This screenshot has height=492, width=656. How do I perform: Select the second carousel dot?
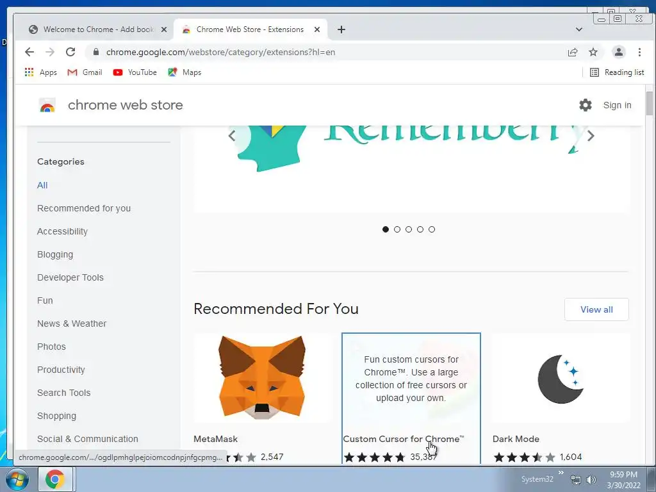click(x=397, y=229)
